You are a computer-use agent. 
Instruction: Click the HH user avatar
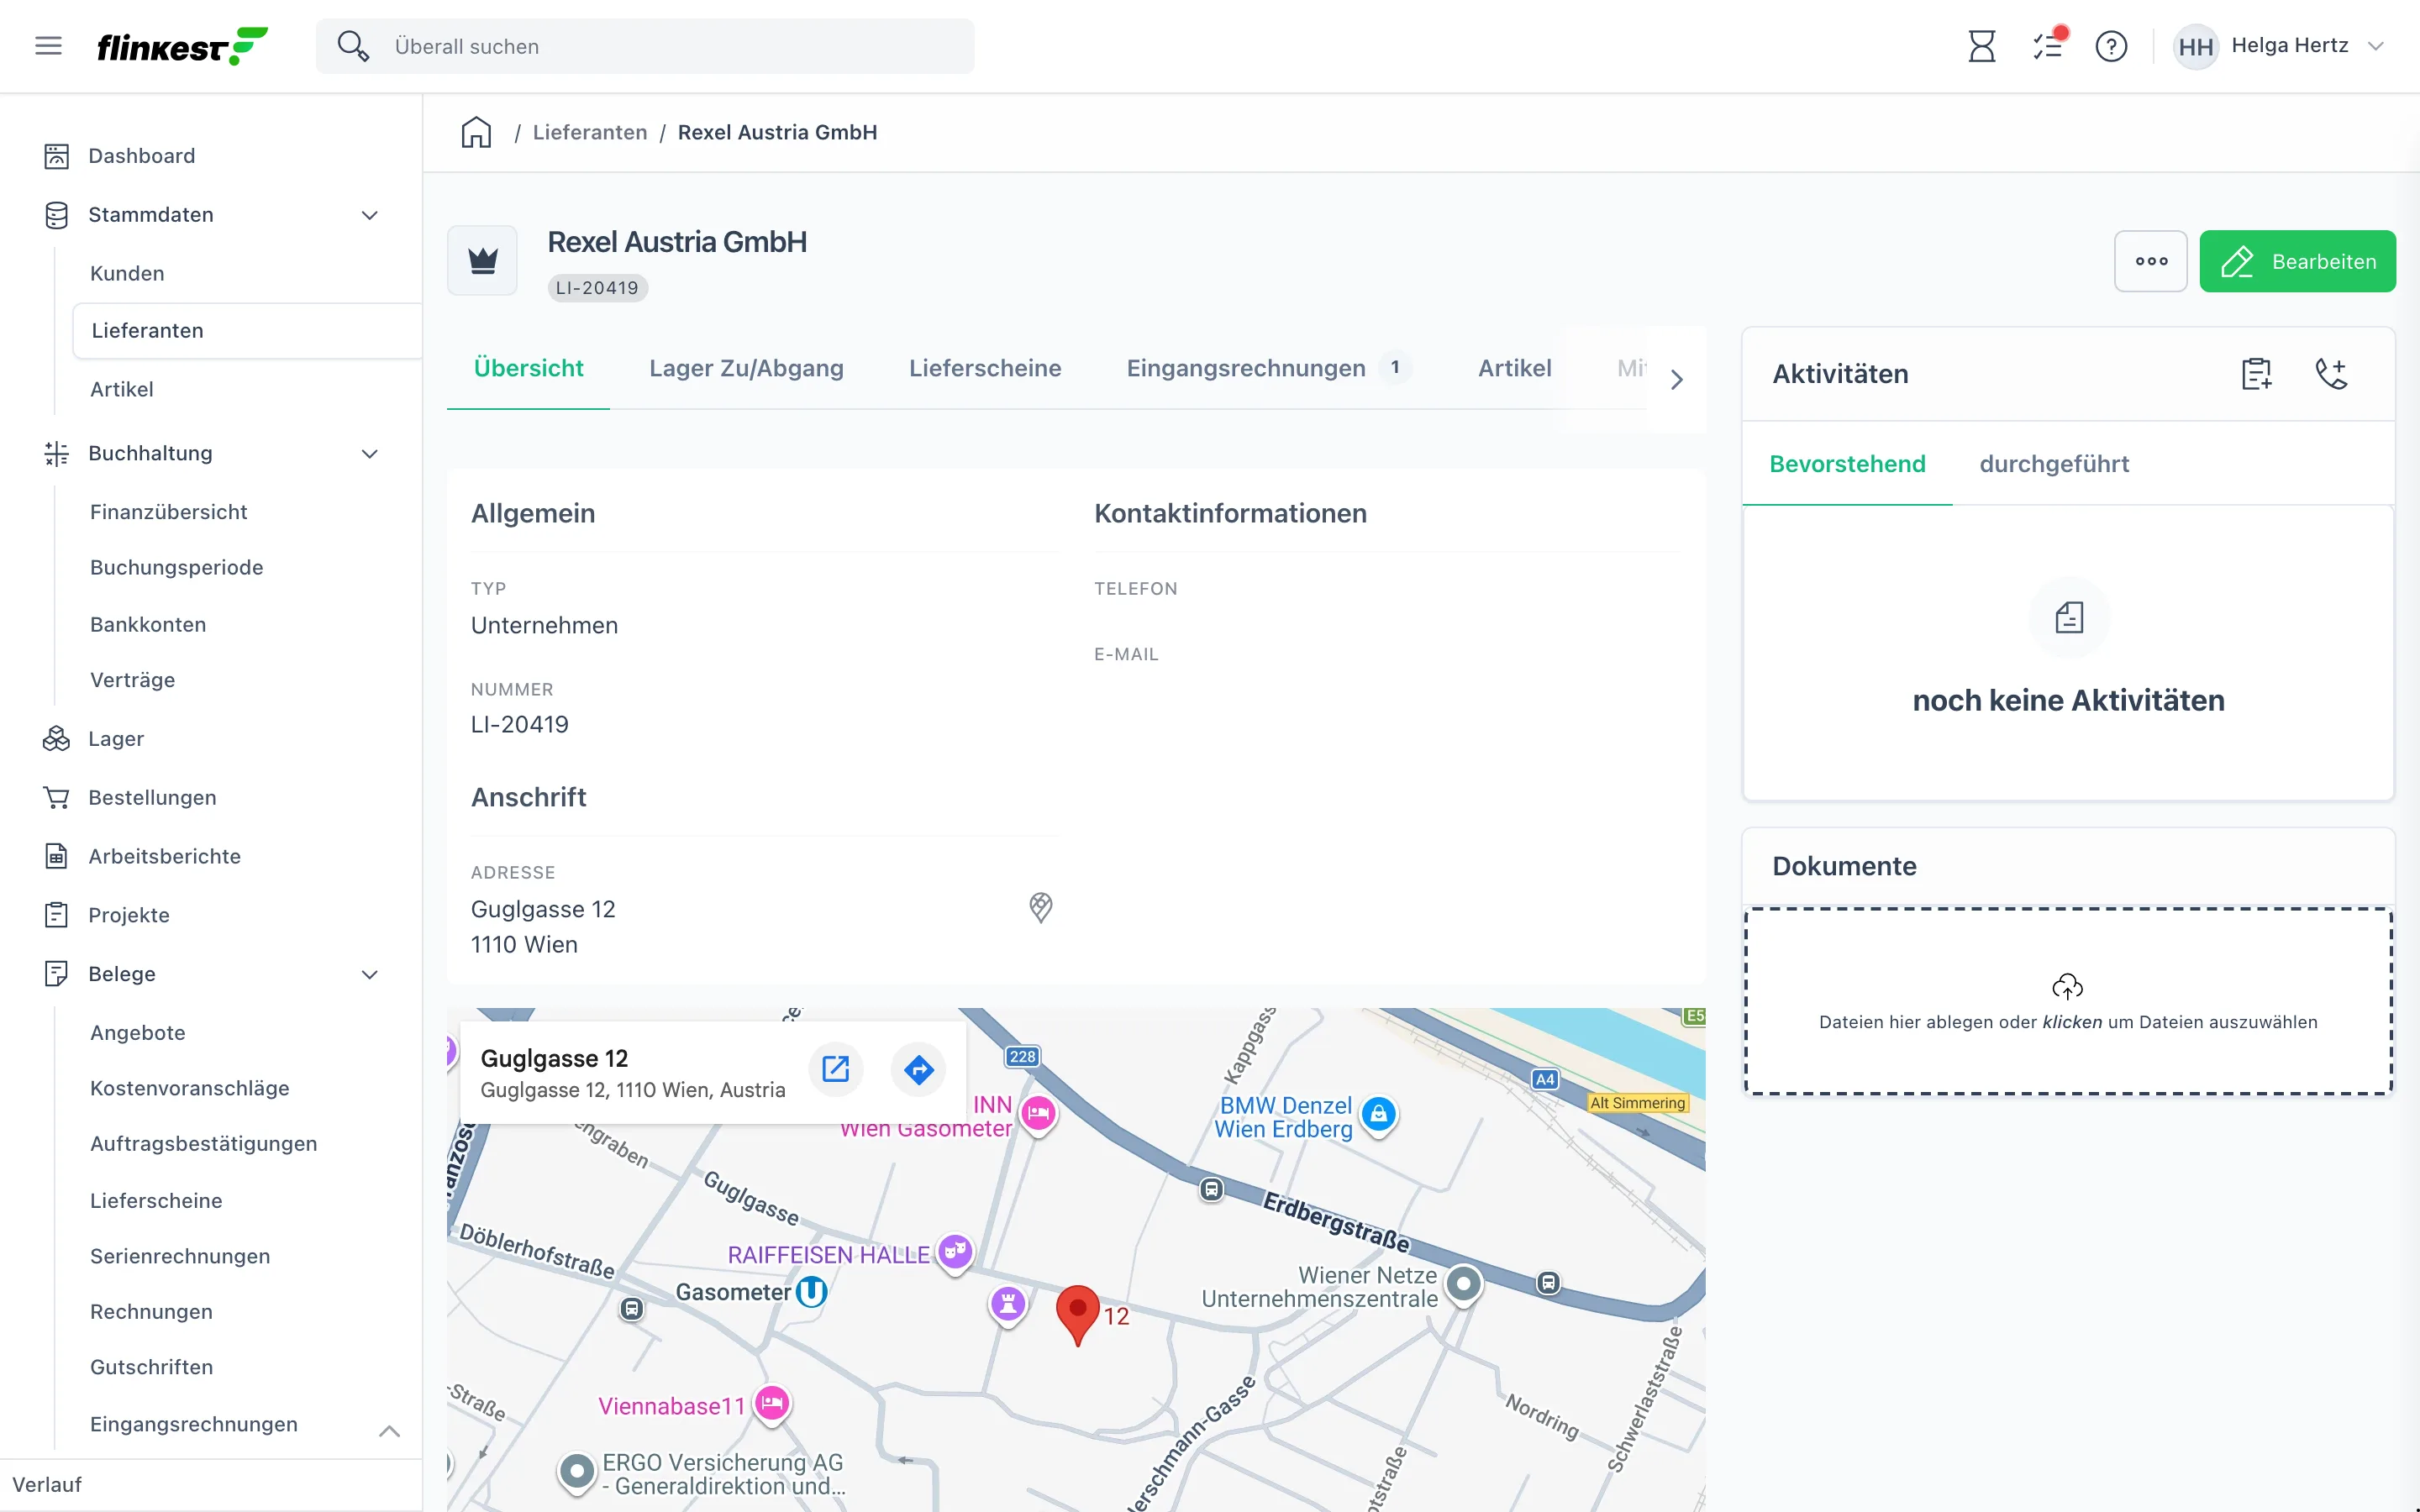coord(2195,46)
